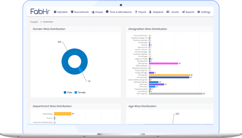Go to People in the breadcrumb

[x=34, y=22]
